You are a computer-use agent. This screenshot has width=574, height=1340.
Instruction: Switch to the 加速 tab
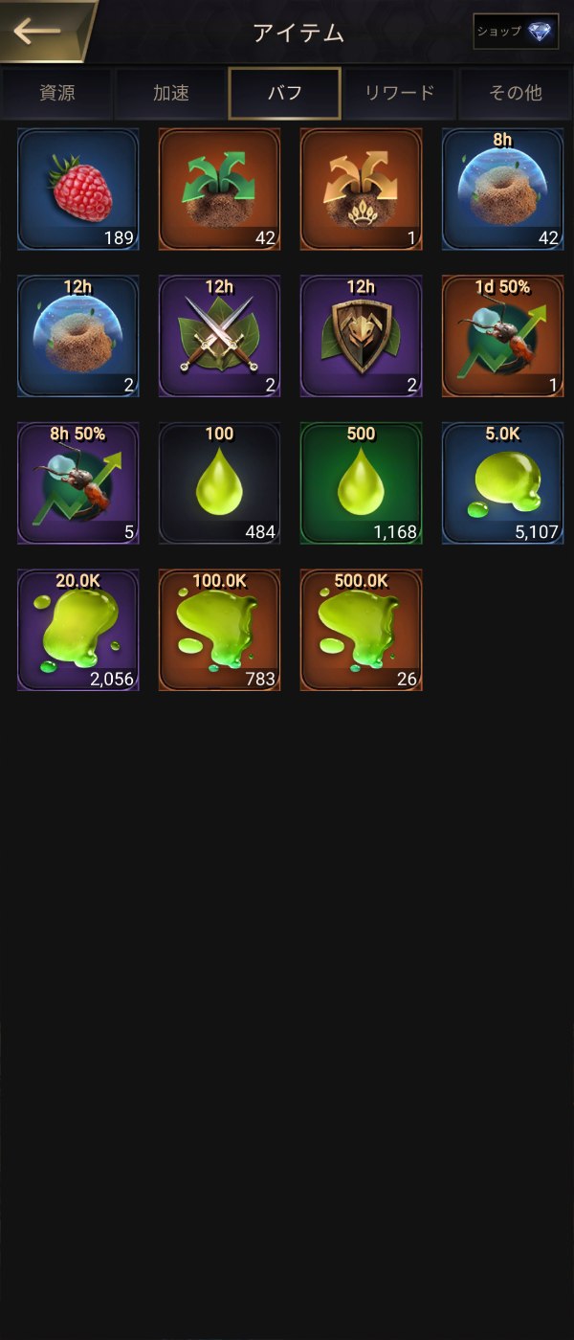pos(171,93)
